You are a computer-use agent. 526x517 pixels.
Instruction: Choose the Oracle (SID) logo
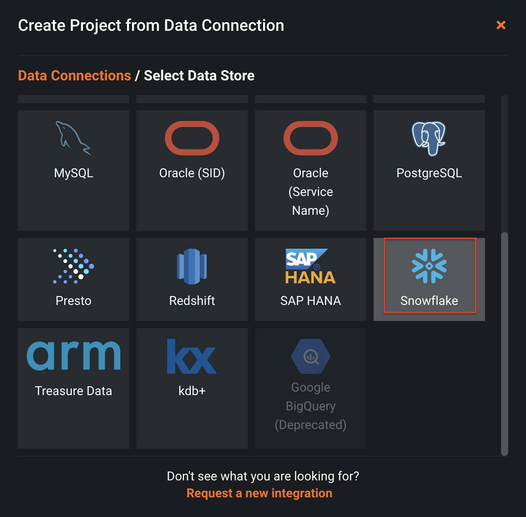(192, 138)
